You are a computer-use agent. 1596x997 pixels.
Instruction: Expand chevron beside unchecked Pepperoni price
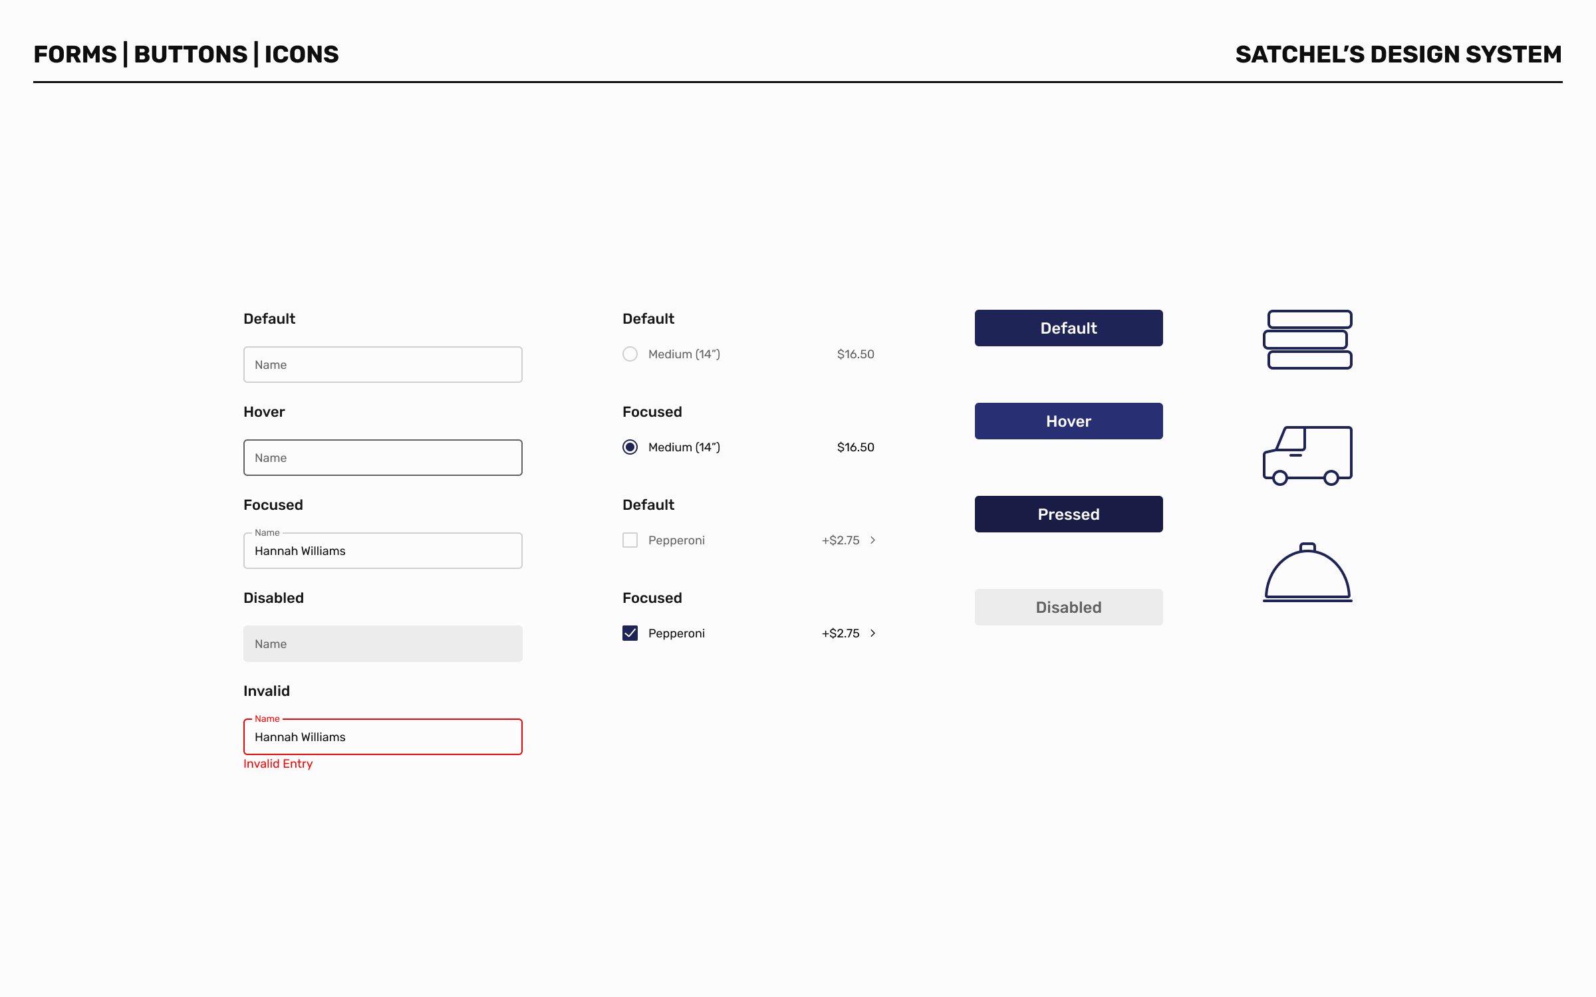pyautogui.click(x=872, y=540)
